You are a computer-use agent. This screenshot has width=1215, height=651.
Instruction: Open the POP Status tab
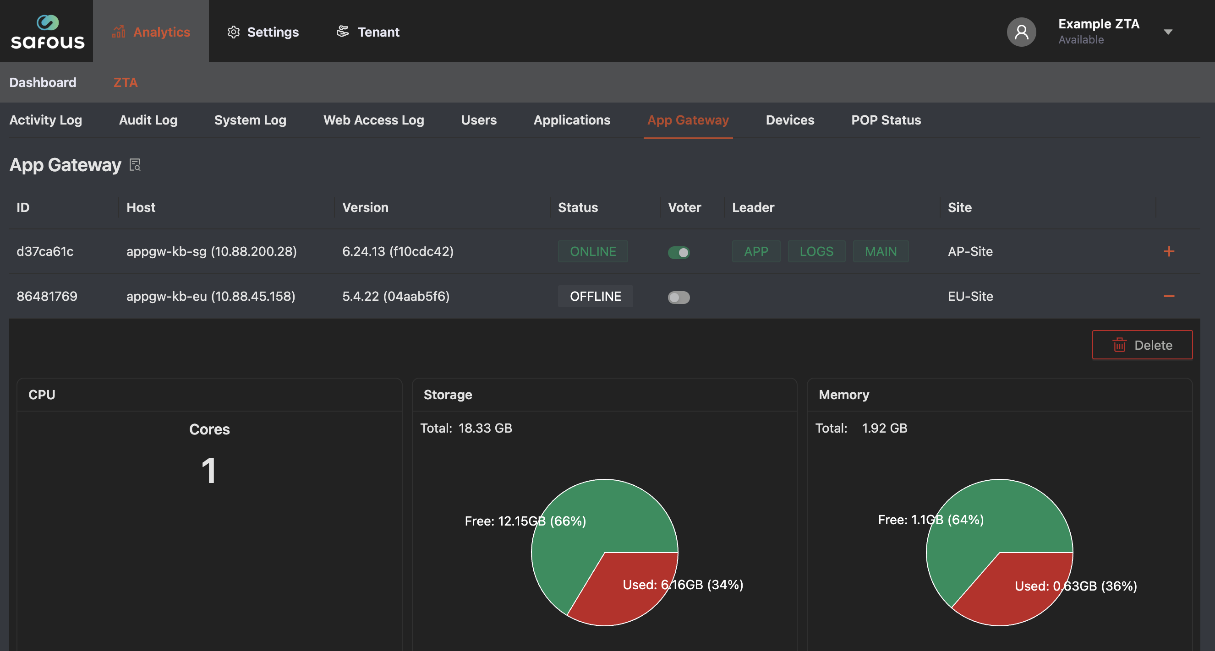(x=886, y=120)
